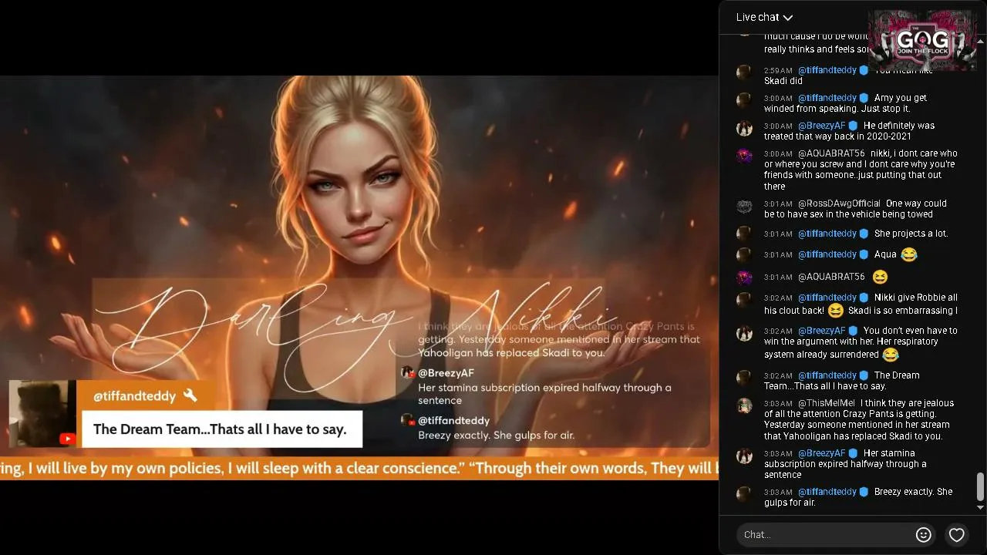Click ThisMelMel's profile avatar
The height and width of the screenshot is (555, 987).
744,405
